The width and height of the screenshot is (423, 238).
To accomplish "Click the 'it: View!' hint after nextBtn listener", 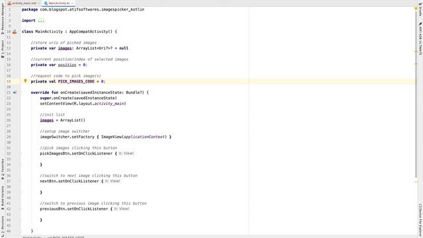I will tap(112, 181).
